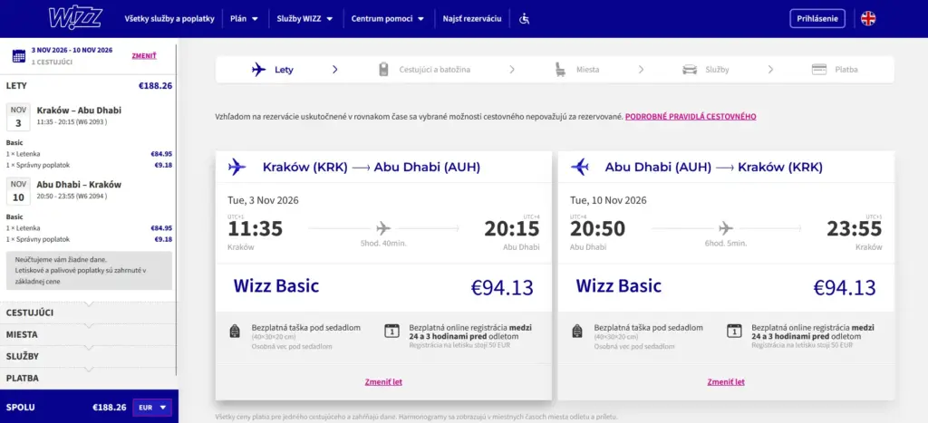928x423 pixels.
Task: Click the 6hod. 5min. duration text
Action: click(x=726, y=243)
